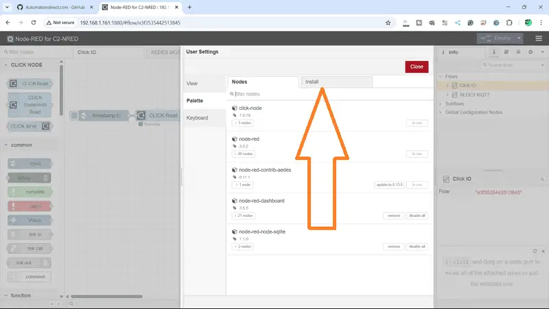Collapse the Flows tree in info sidebar
Screen dimensions: 549x309
(x=441, y=76)
